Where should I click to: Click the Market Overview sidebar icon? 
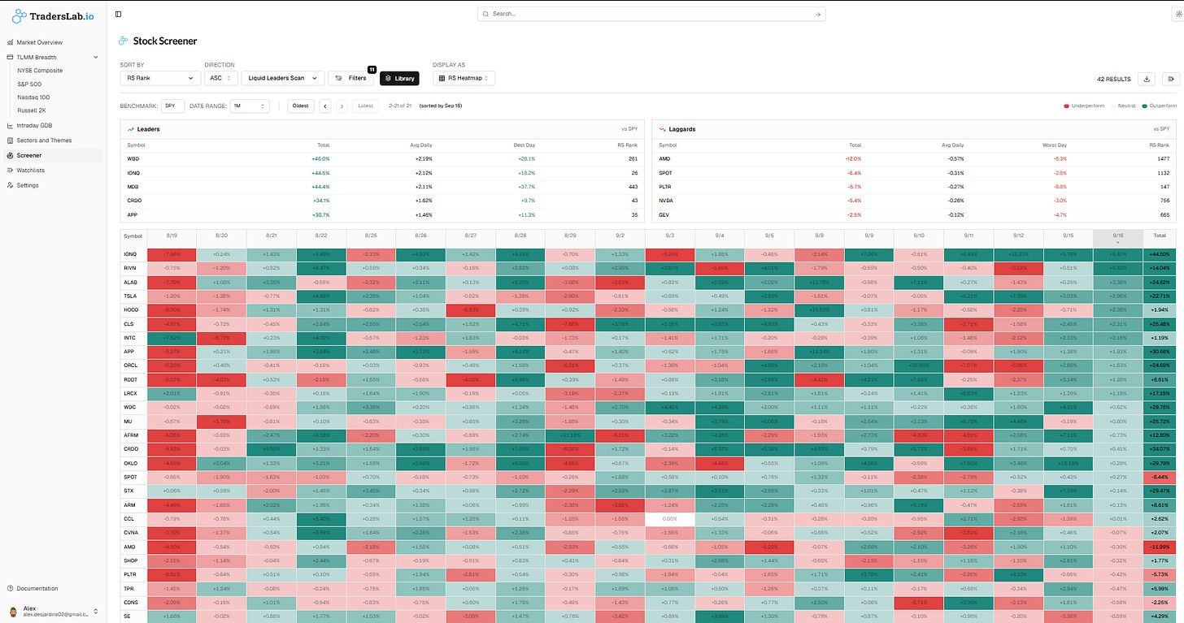(x=10, y=42)
